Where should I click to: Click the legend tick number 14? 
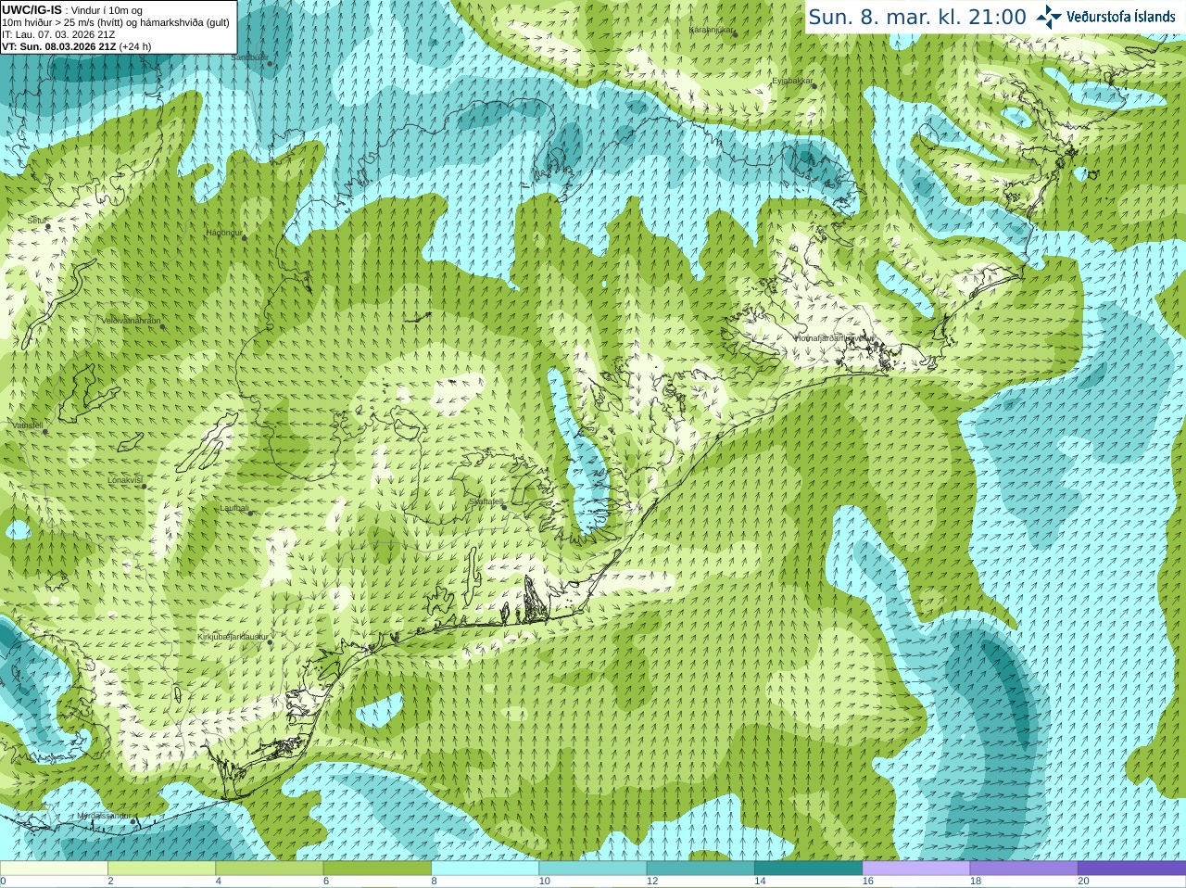[x=760, y=882]
